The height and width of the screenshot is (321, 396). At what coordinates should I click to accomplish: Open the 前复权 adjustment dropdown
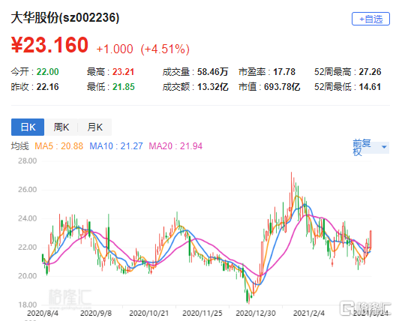tap(370, 147)
